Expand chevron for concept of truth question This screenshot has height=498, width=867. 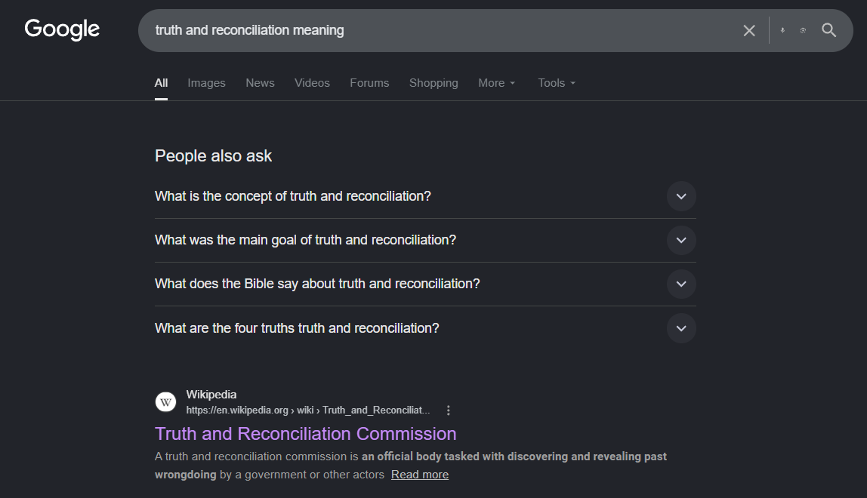tap(681, 196)
